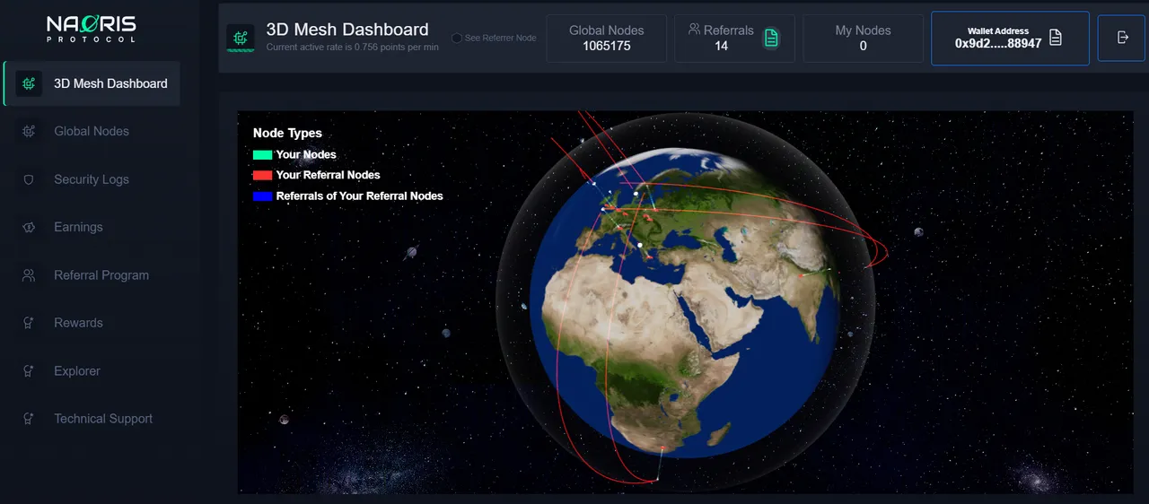
Task: Click the 'Your Nodes' legend label
Action: [x=306, y=155]
